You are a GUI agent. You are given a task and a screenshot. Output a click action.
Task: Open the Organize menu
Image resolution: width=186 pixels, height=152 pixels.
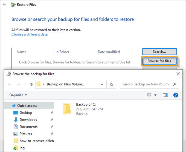18,95
